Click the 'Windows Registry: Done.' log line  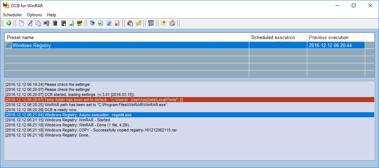(x=189, y=135)
